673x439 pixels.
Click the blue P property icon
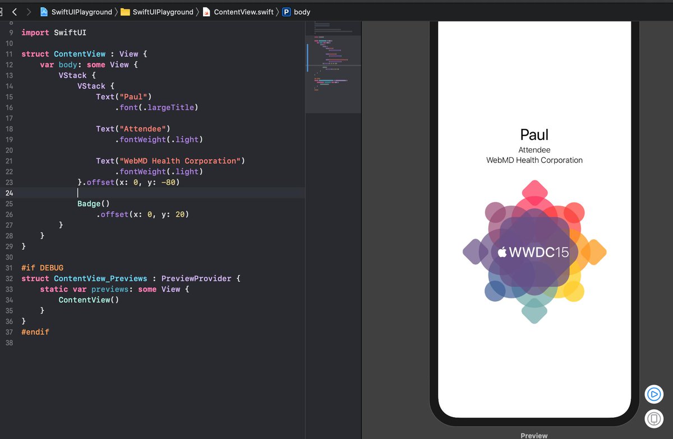coord(286,12)
